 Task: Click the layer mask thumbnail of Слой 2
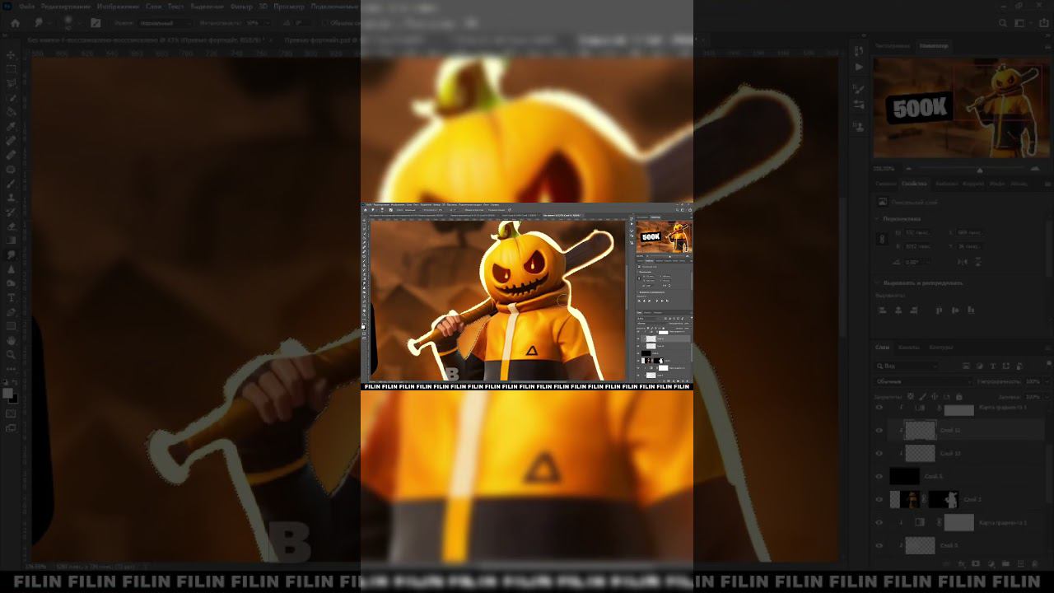(x=943, y=499)
